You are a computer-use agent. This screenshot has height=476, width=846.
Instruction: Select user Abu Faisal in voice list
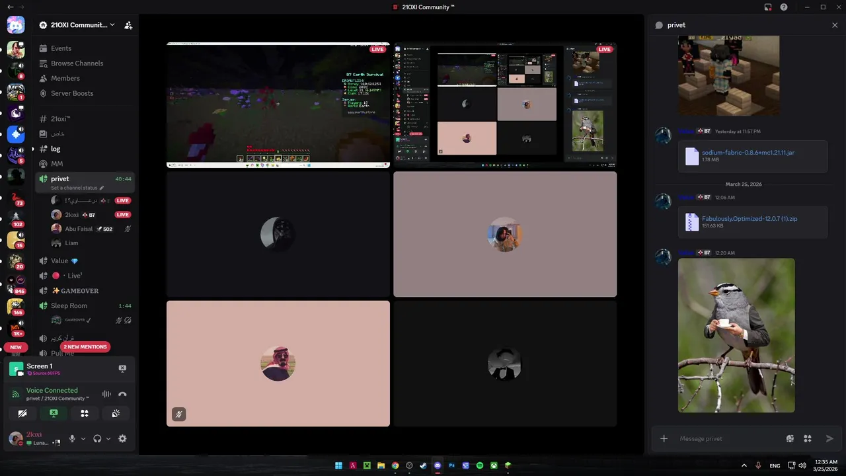pos(90,229)
